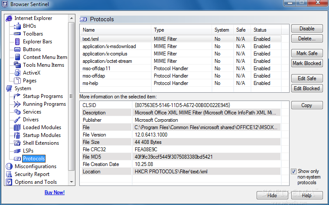Sort by the Status column header
Screen dimensions: 329x205
point(266,30)
